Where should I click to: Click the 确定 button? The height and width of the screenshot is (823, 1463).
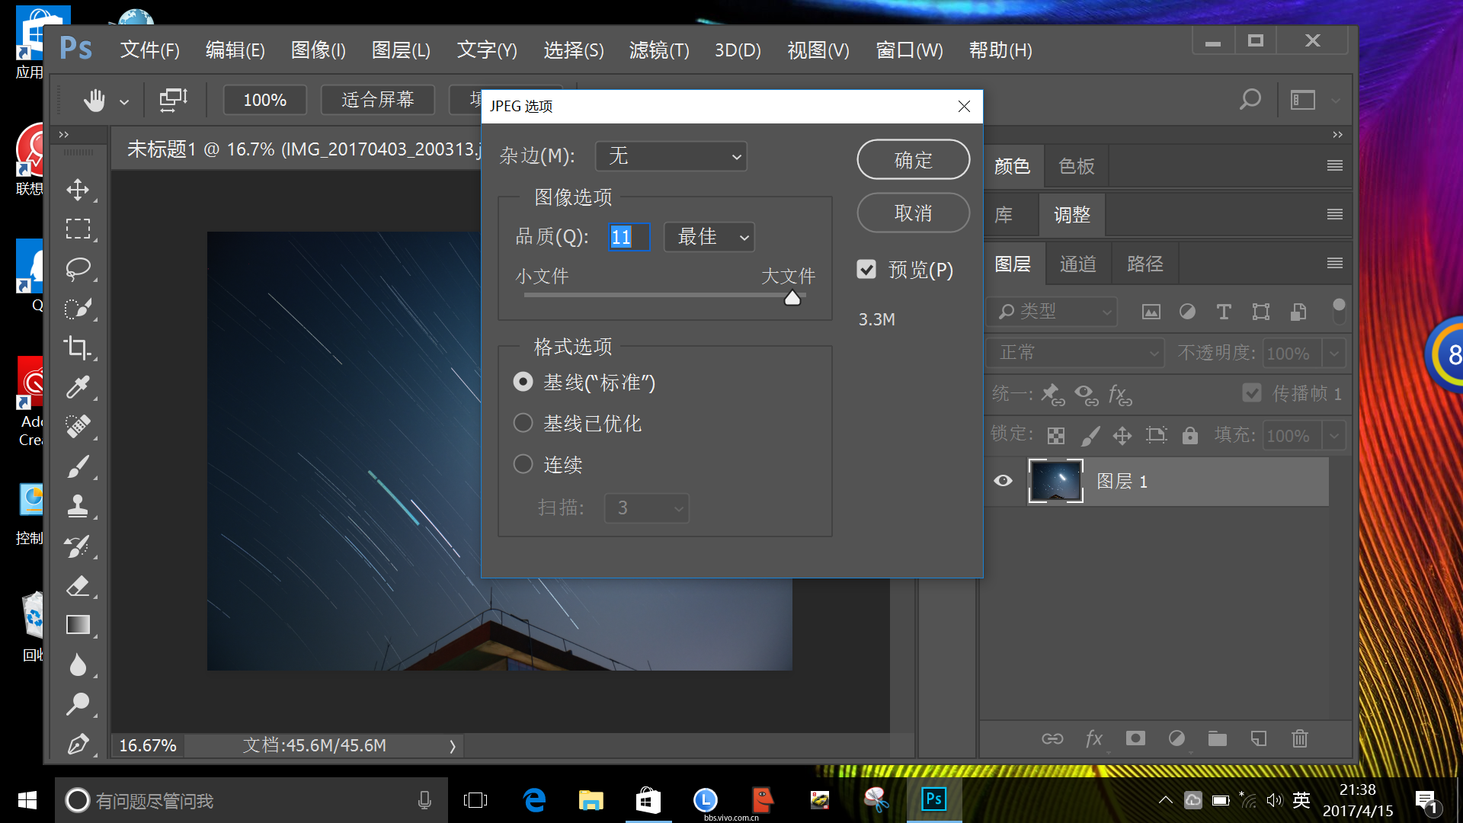(x=914, y=160)
